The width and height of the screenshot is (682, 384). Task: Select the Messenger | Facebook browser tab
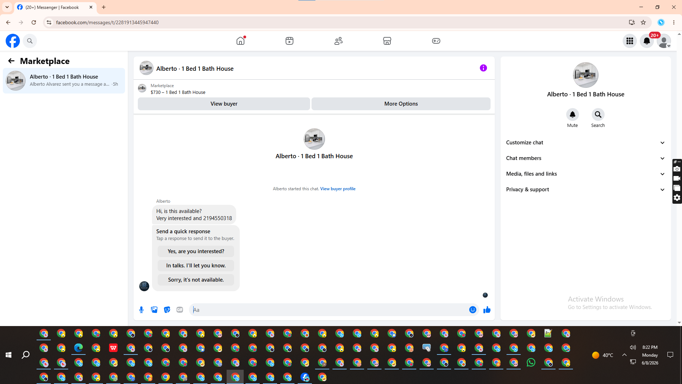click(x=55, y=7)
